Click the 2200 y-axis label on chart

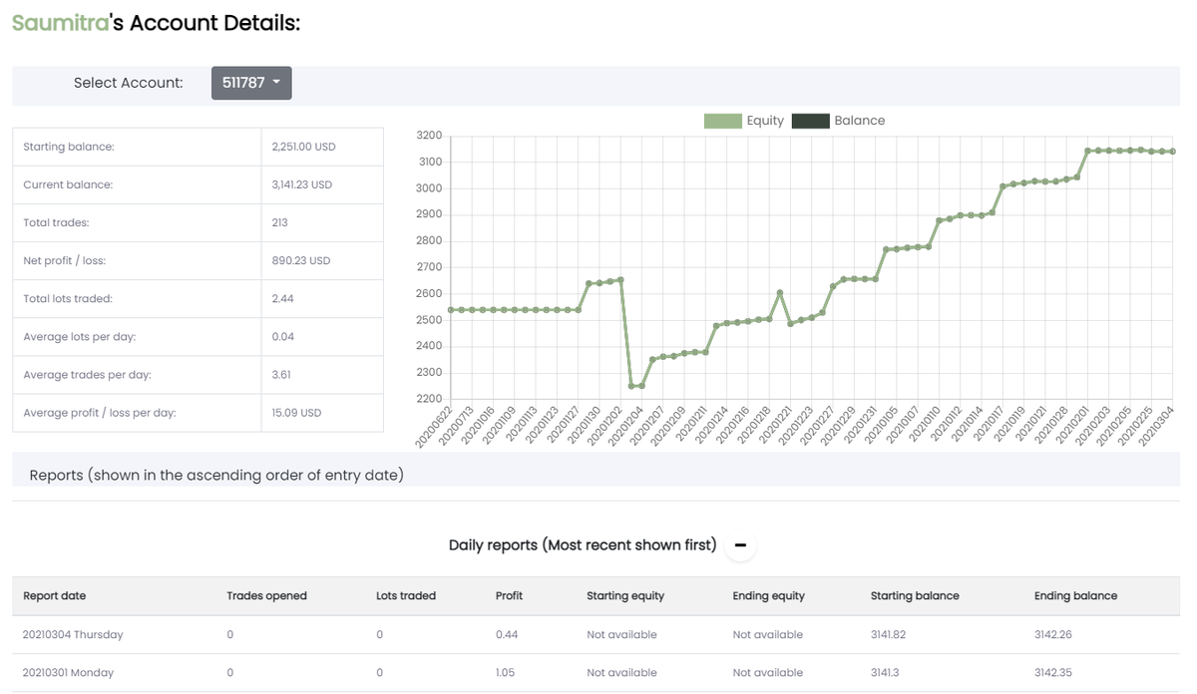[429, 399]
